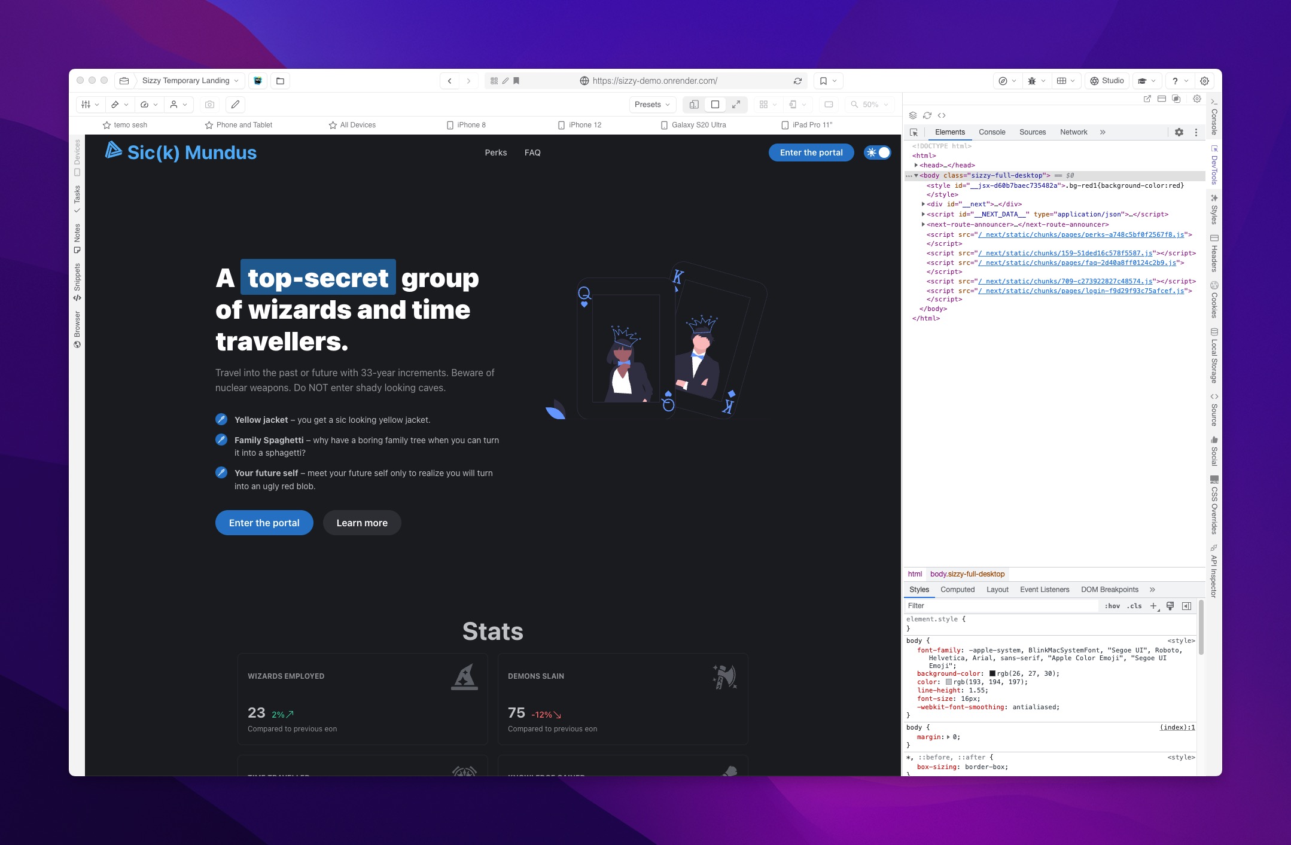Toggle the :hov element state panel

[1112, 606]
